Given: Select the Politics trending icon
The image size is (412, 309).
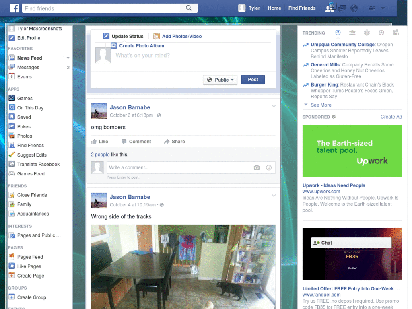Looking at the screenshot, I should click(x=352, y=33).
